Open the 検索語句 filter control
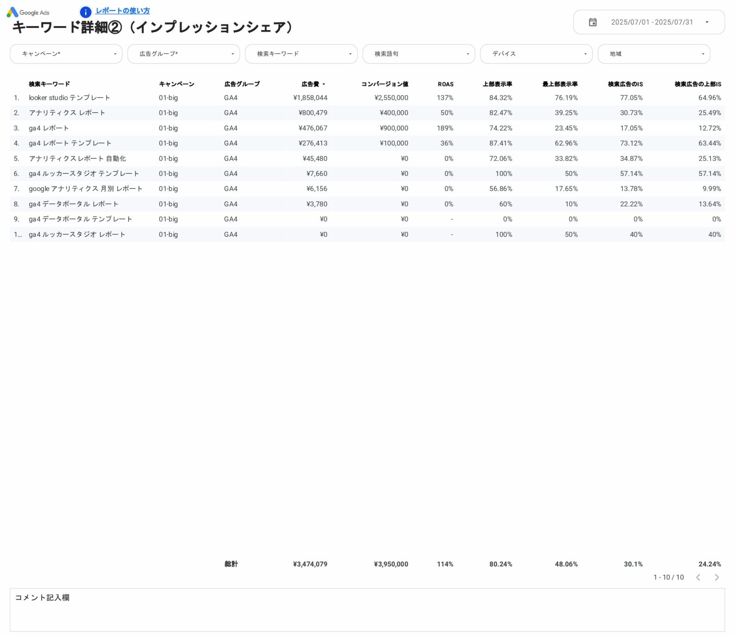 tap(419, 54)
